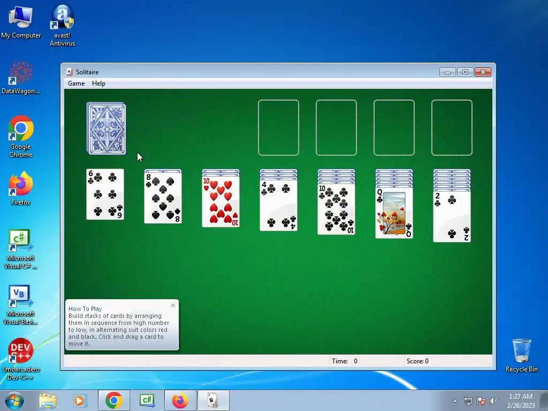The height and width of the screenshot is (411, 548).
Task: Maximize the Solitaire window
Action: point(465,72)
